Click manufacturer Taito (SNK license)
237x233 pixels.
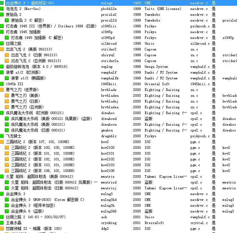tap(163, 9)
